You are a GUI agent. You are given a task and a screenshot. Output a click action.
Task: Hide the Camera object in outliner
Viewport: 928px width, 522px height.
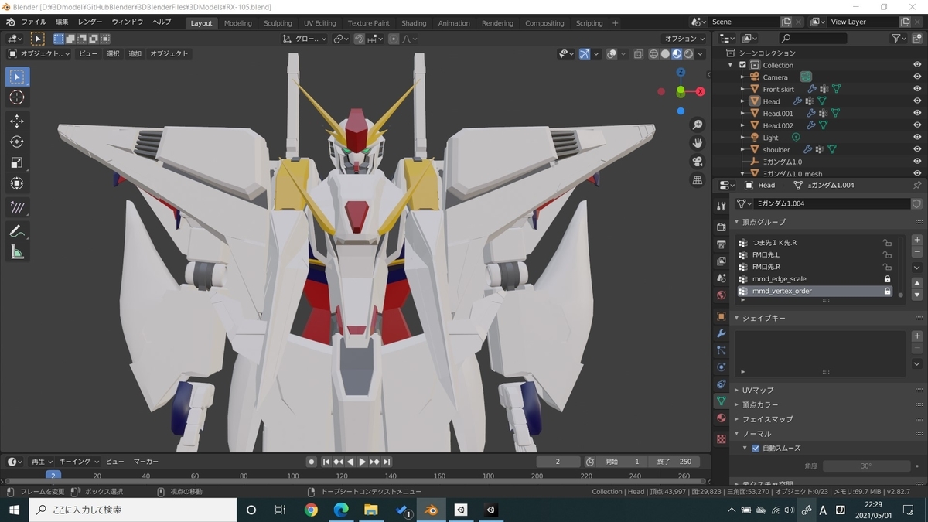click(x=917, y=77)
